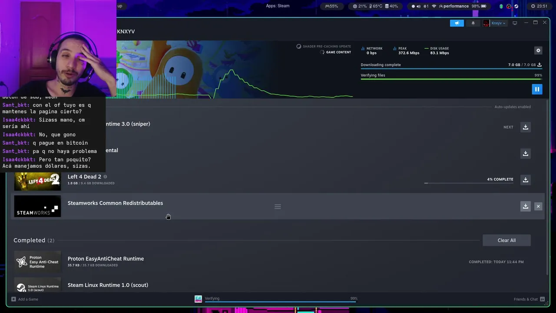Click the Verifying files progress bar

(x=451, y=79)
